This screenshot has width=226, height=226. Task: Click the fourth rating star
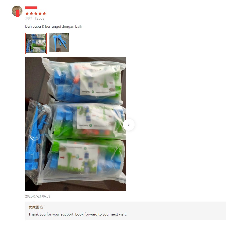tap(40, 13)
